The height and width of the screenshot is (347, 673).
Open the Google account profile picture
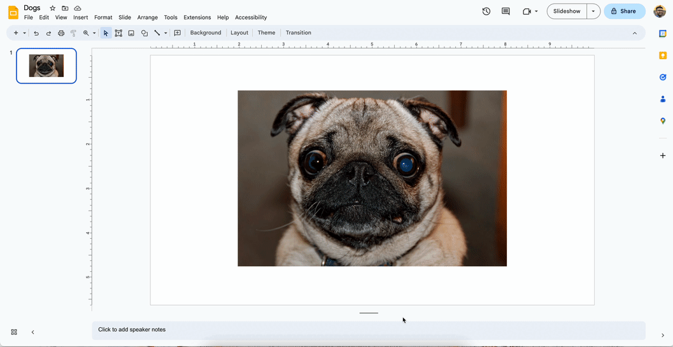660,11
